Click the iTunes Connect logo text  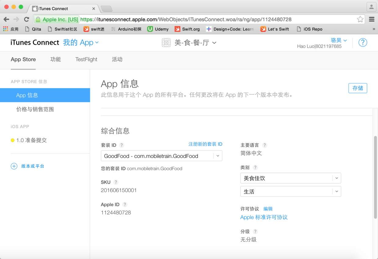coord(35,43)
